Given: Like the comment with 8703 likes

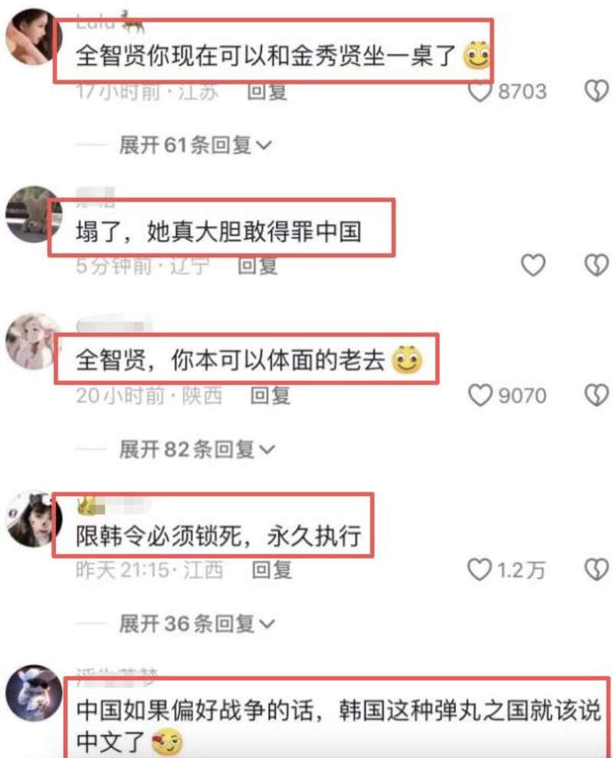Looking at the screenshot, I should pyautogui.click(x=480, y=91).
